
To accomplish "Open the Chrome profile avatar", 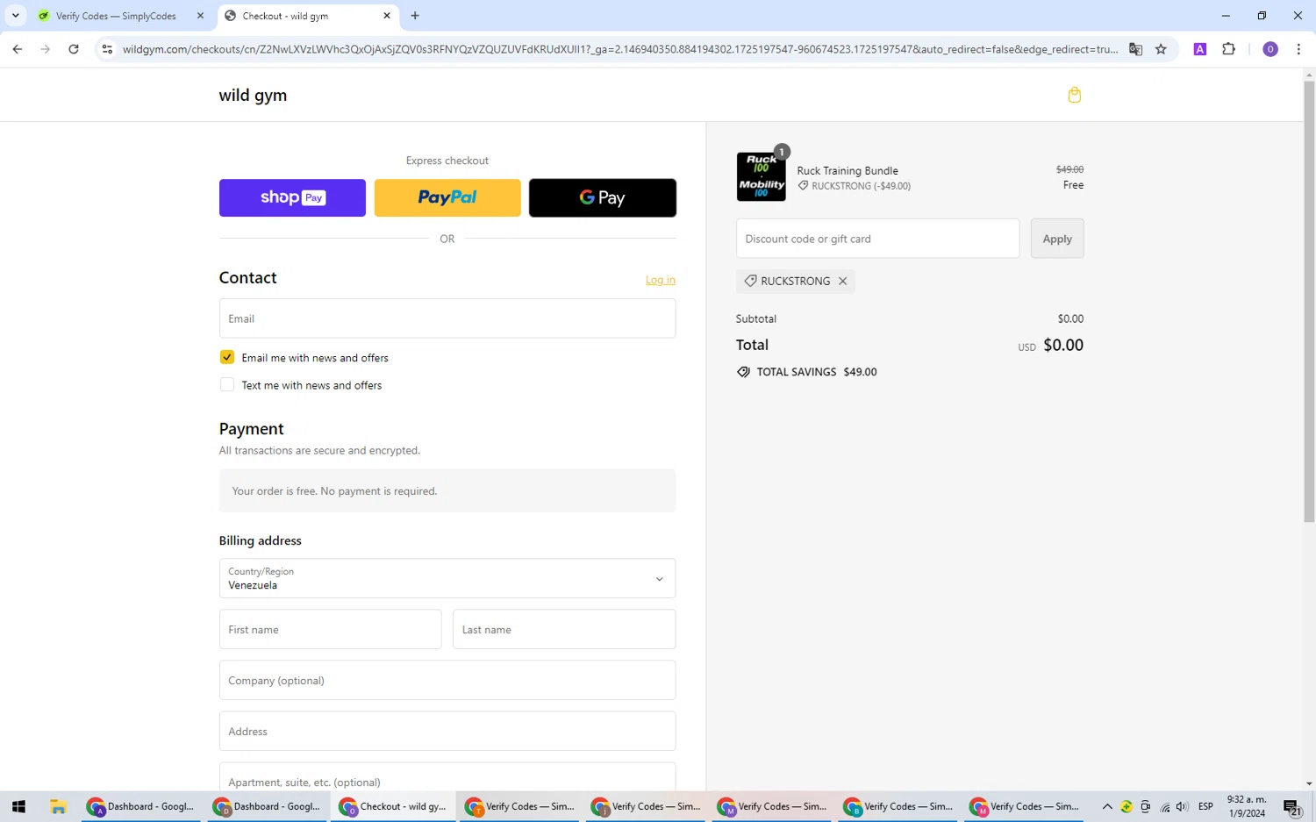I will [x=1270, y=49].
